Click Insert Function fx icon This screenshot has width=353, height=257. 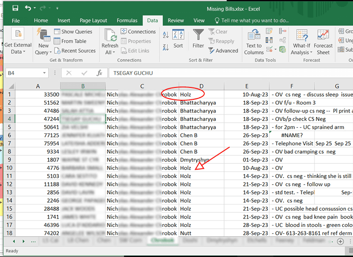point(100,73)
